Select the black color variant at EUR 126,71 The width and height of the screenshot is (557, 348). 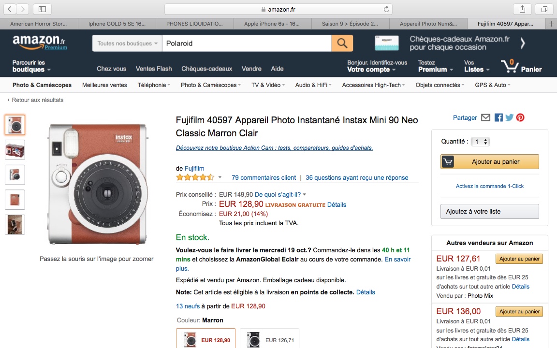point(269,339)
